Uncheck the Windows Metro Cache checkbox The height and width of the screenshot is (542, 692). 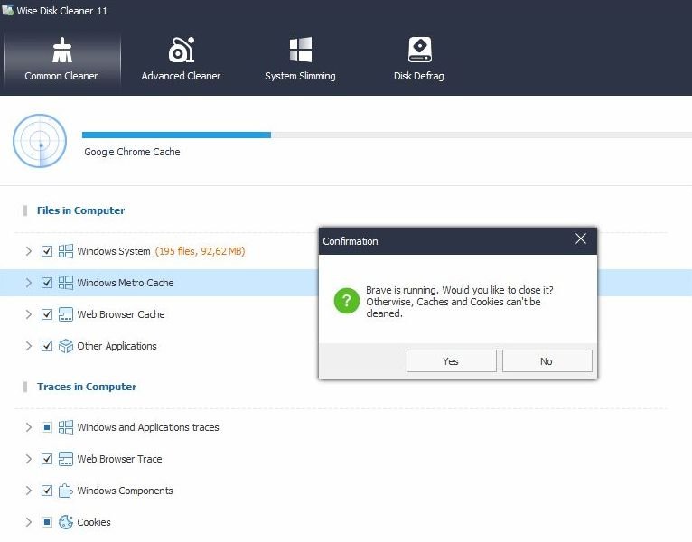47,283
